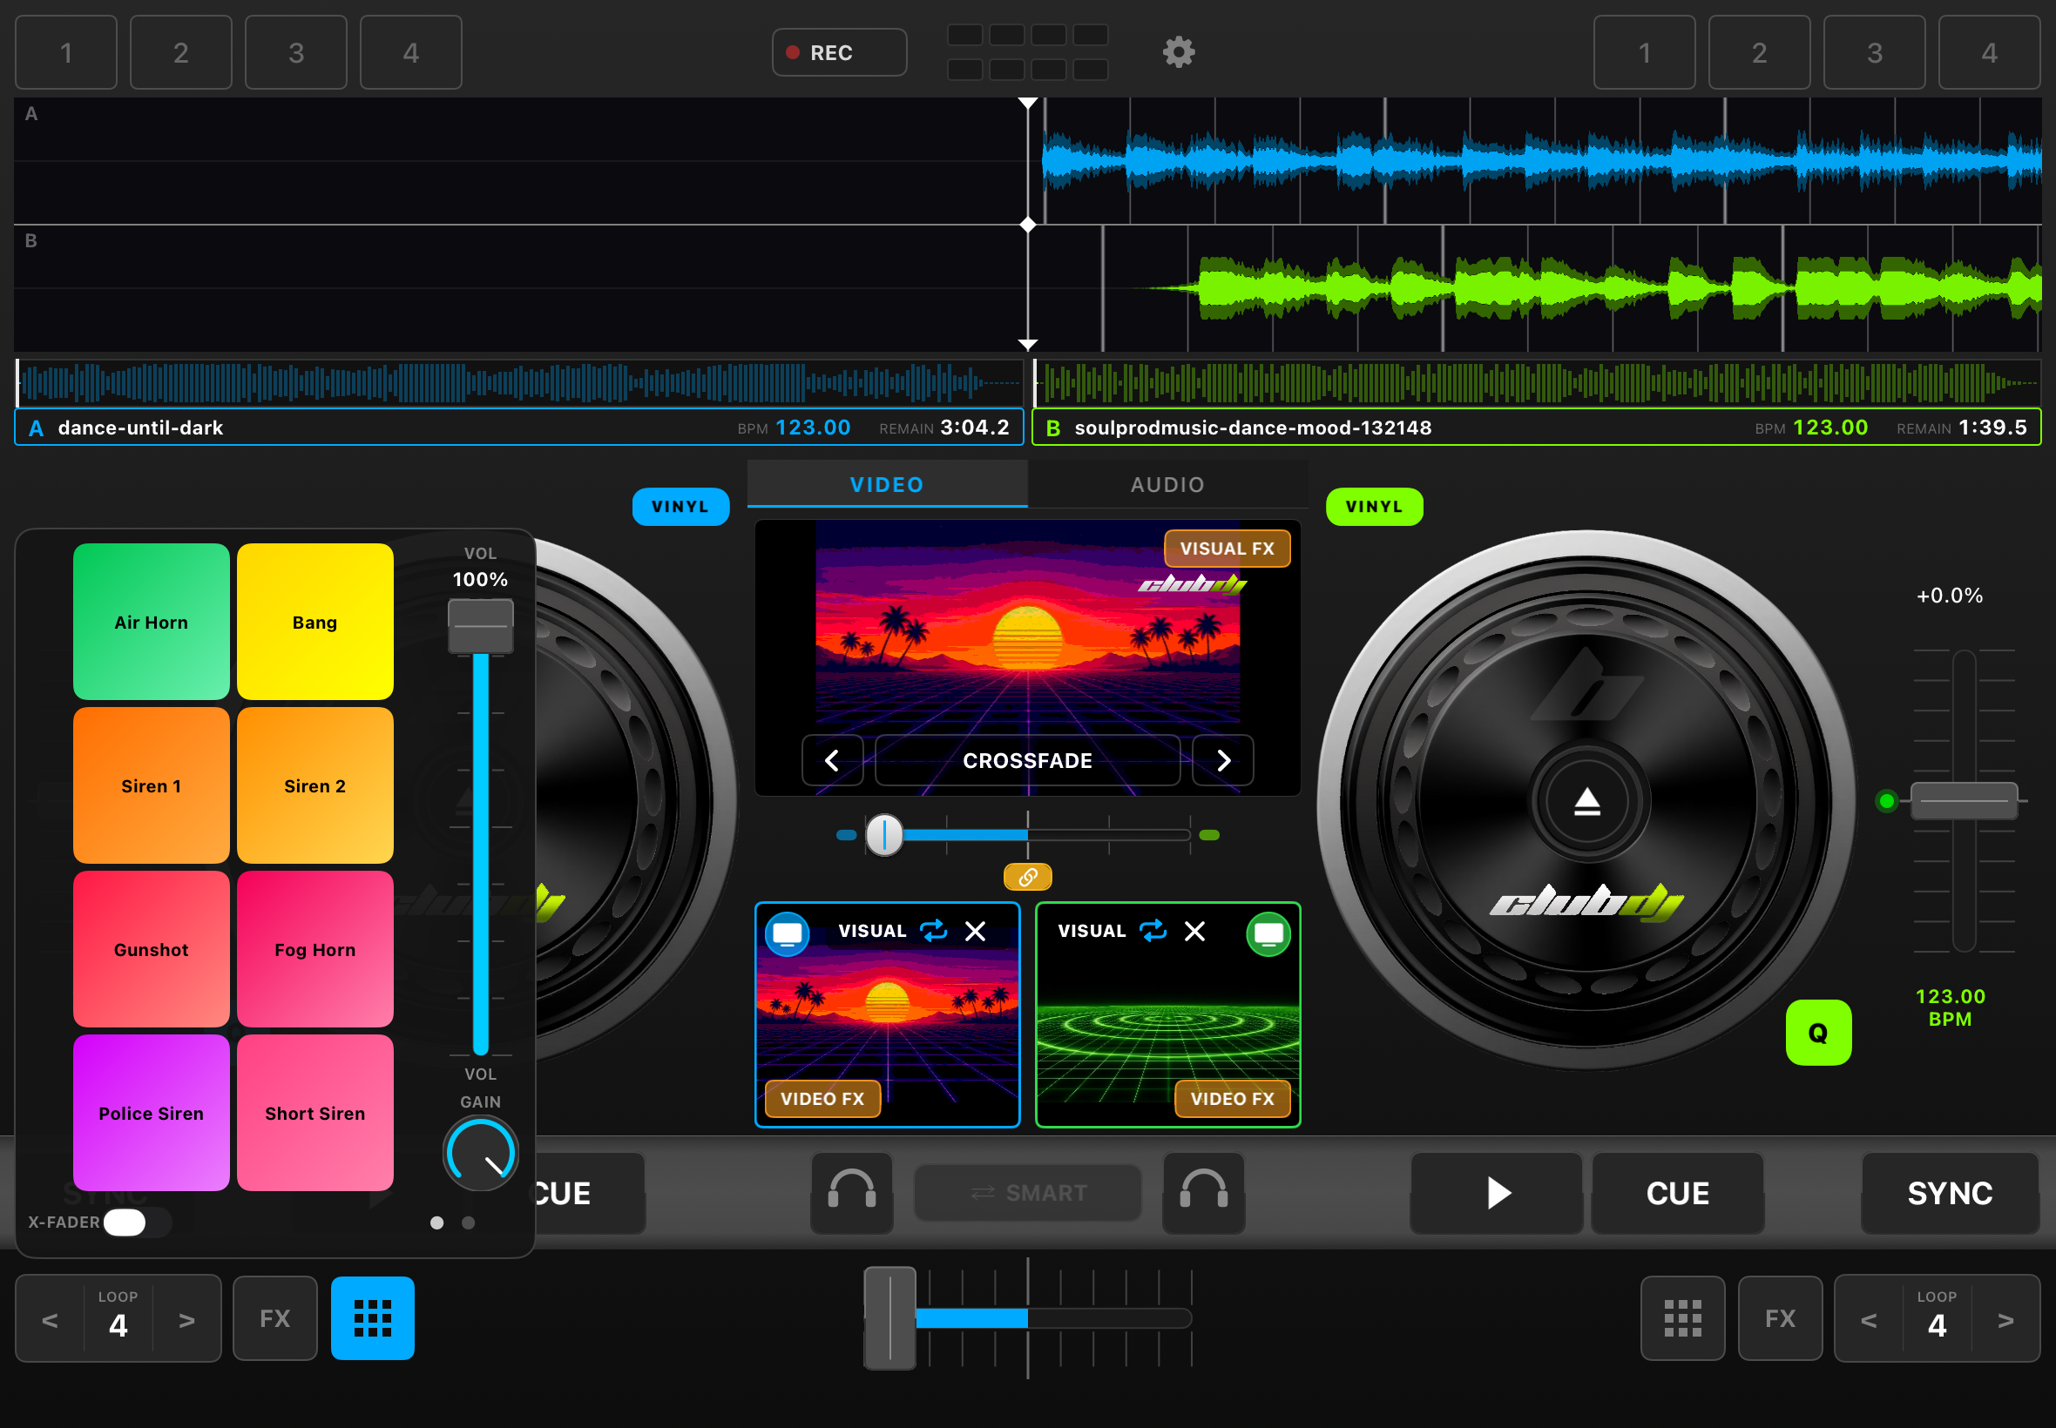Viewport: 2056px width, 1428px height.
Task: Play the Siren 1 sample pad
Action: point(152,785)
